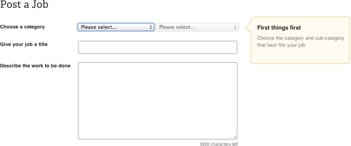This screenshot has width=351, height=146.
Task: Click the resize grip of the description box
Action: pyautogui.click(x=235, y=137)
